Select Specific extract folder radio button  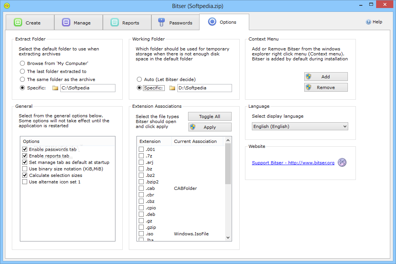[23, 88]
